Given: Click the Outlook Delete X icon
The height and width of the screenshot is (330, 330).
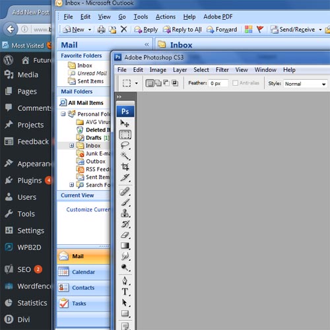Looking at the screenshot, I should pyautogui.click(x=124, y=29).
